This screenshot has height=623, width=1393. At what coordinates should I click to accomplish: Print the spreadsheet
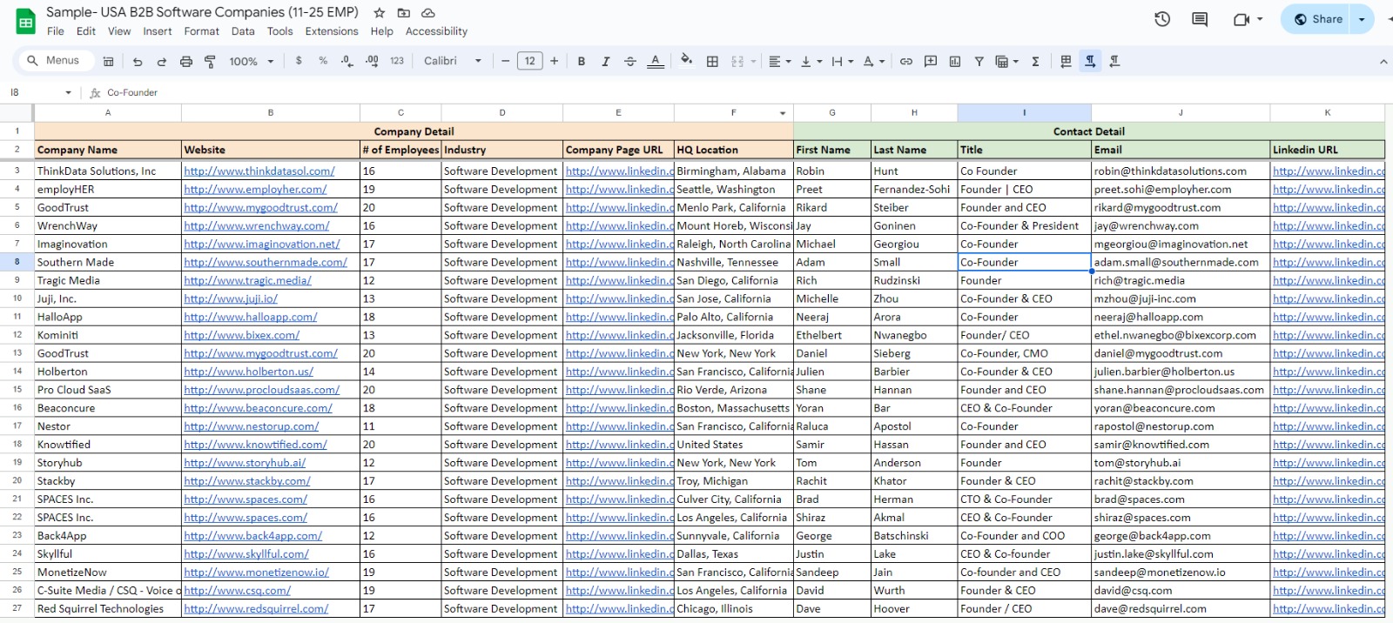click(185, 61)
